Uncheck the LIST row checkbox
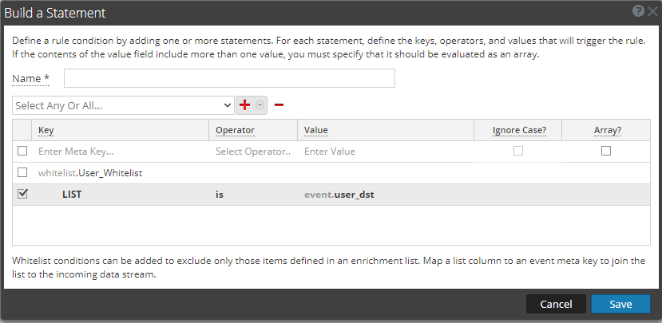Viewport: 662px width, 323px height. pyautogui.click(x=22, y=193)
